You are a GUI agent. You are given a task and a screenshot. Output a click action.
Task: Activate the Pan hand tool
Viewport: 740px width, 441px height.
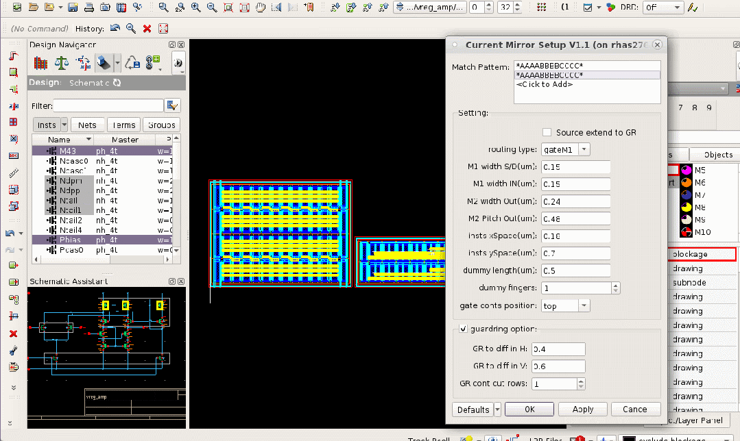click(x=261, y=7)
